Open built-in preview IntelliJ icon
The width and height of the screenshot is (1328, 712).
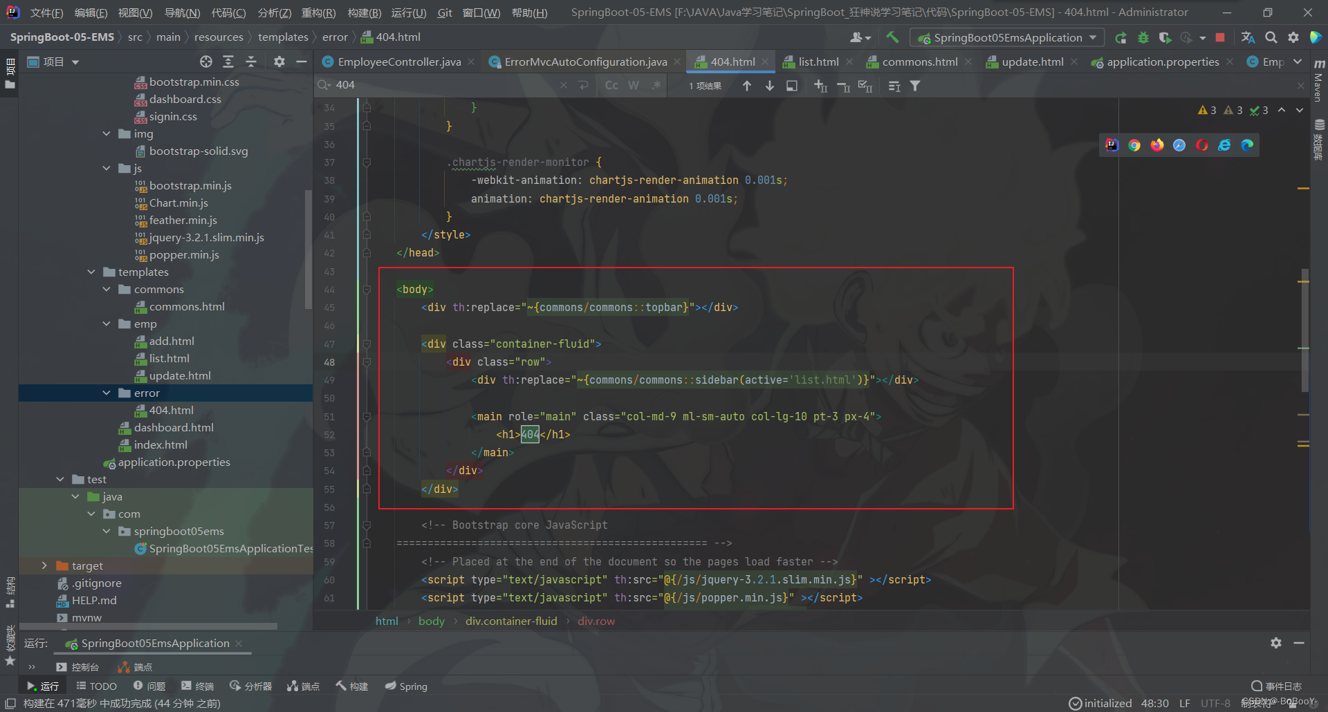coord(1112,145)
